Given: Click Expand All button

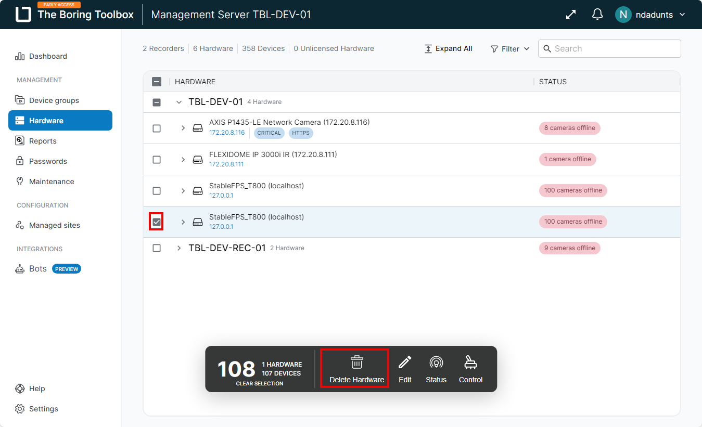Looking at the screenshot, I should click(449, 48).
